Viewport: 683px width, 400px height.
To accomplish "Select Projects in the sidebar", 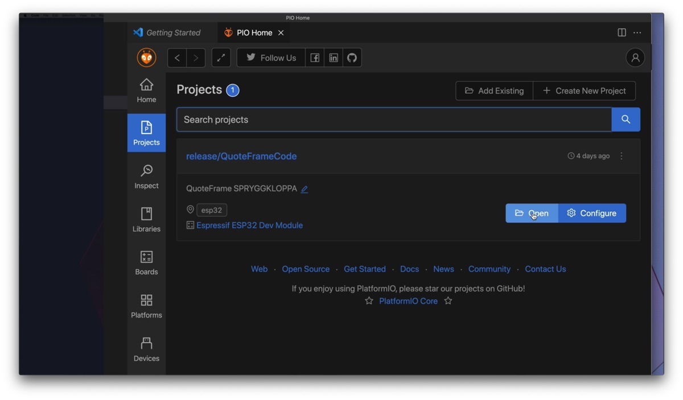I will [x=146, y=133].
